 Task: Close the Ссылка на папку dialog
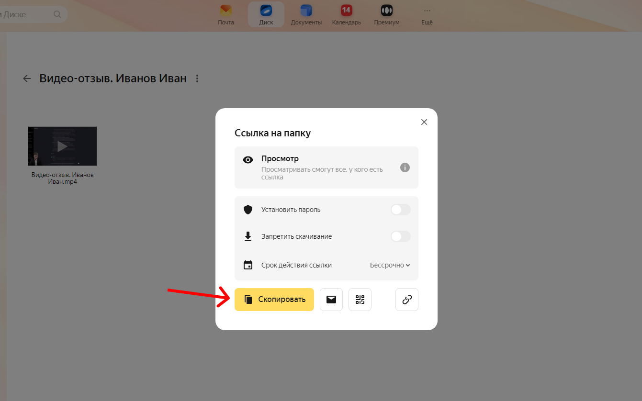point(424,122)
